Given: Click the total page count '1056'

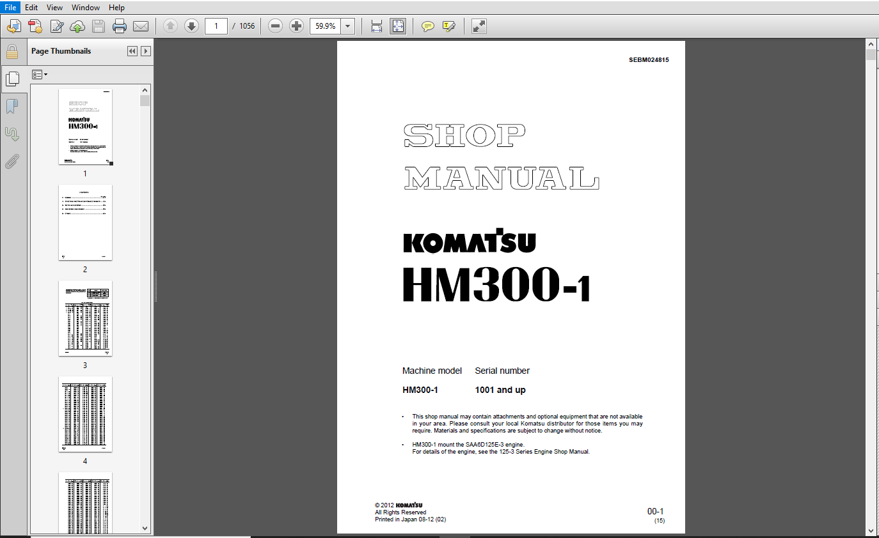Looking at the screenshot, I should 247,26.
